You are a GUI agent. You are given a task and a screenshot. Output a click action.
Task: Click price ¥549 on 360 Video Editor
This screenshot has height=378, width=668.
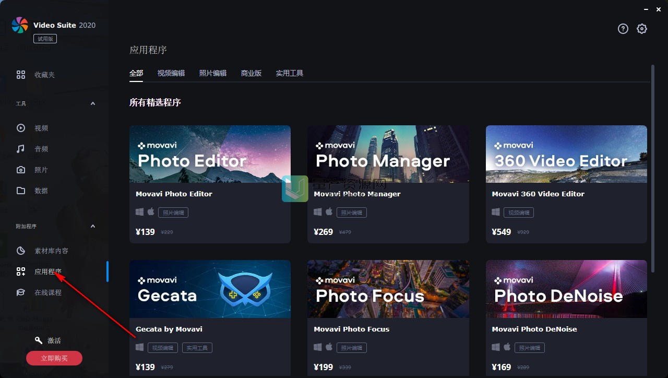pos(502,232)
